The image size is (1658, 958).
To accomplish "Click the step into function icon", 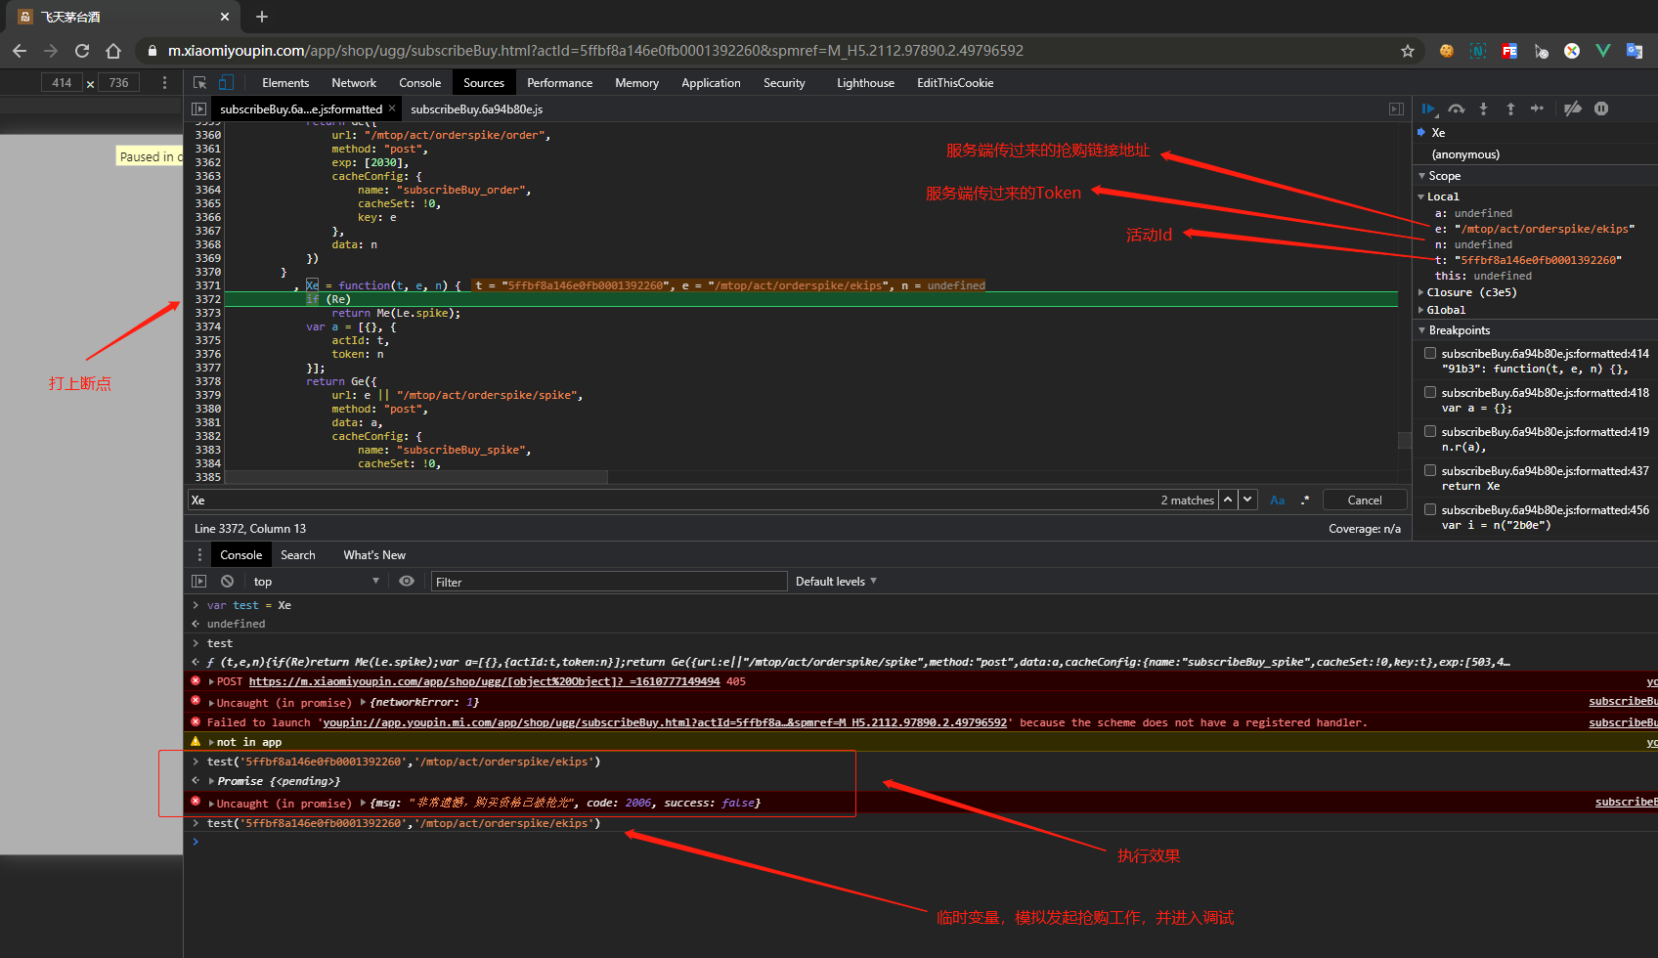I will pyautogui.click(x=1483, y=109).
